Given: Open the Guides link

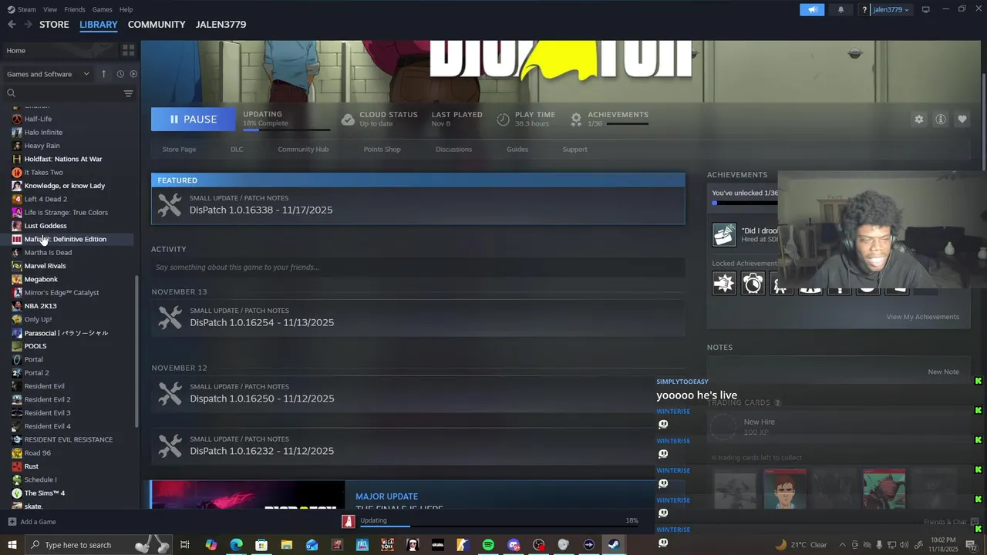Looking at the screenshot, I should pyautogui.click(x=517, y=149).
